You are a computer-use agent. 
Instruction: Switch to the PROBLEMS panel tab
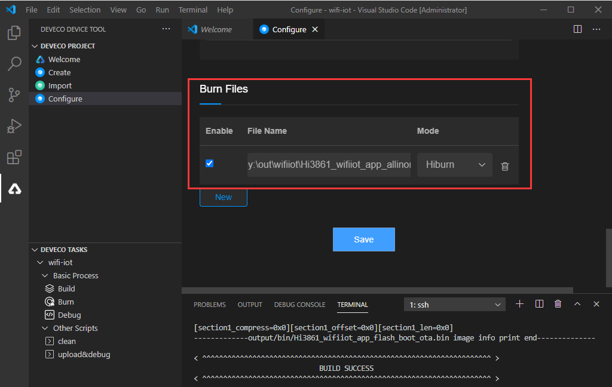point(210,305)
